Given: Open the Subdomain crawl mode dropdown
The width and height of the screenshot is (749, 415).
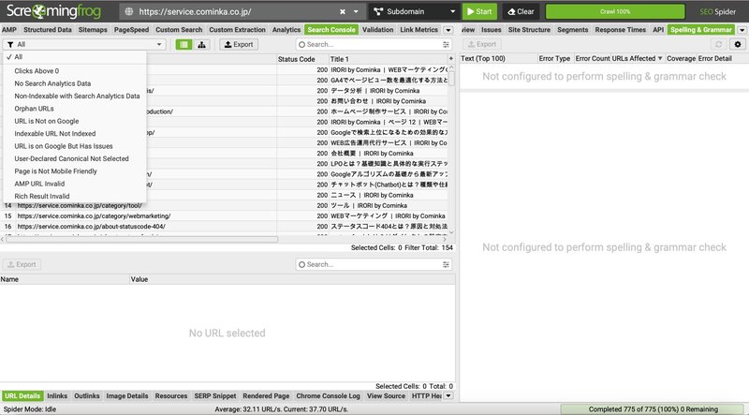Looking at the screenshot, I should (414, 11).
